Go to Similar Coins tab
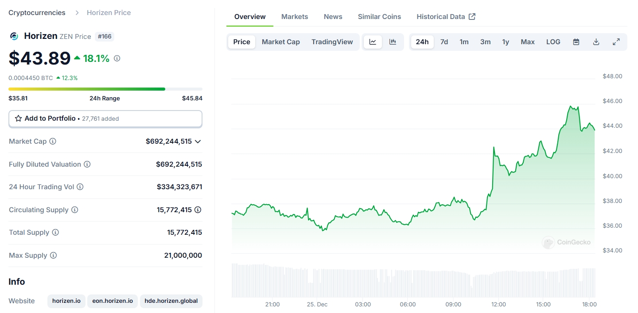Viewport: 638px width, 313px height. (x=379, y=17)
